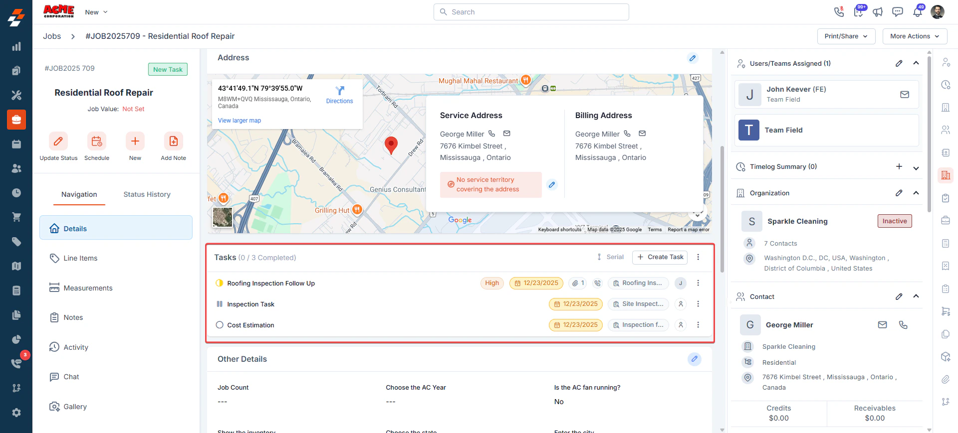Click assignee J avatar on Roofing task
This screenshot has height=433, width=958.
coord(681,283)
